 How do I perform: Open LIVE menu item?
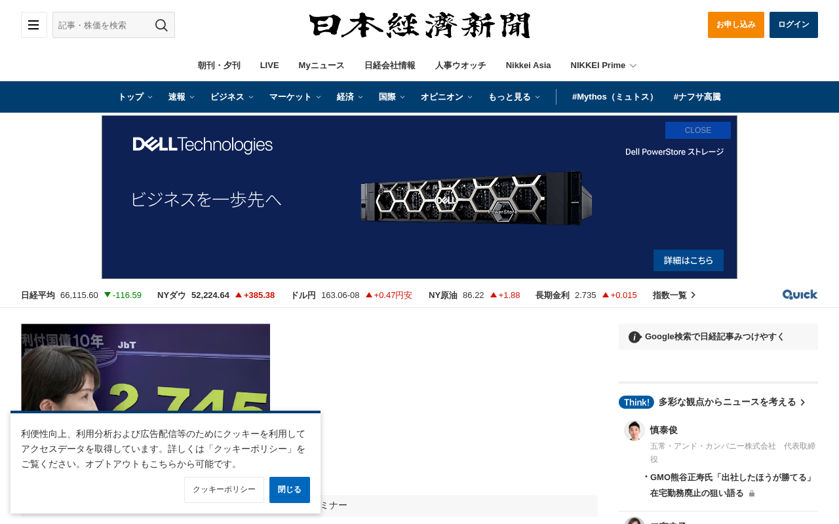click(269, 65)
